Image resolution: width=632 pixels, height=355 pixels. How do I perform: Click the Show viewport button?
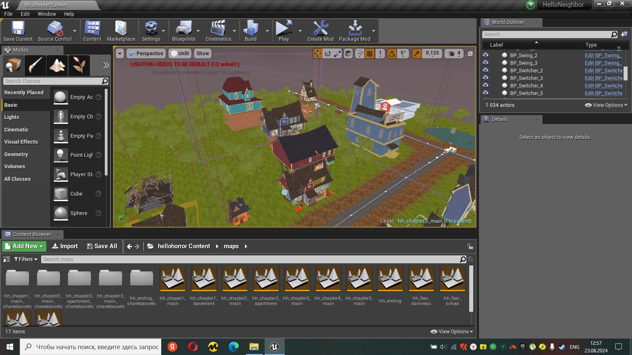(203, 54)
